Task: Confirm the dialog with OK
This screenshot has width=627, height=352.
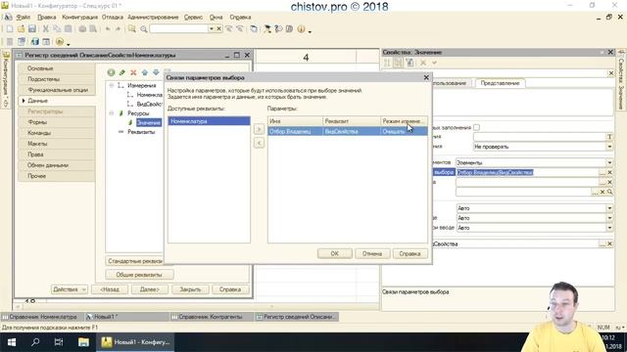Action: click(x=335, y=253)
